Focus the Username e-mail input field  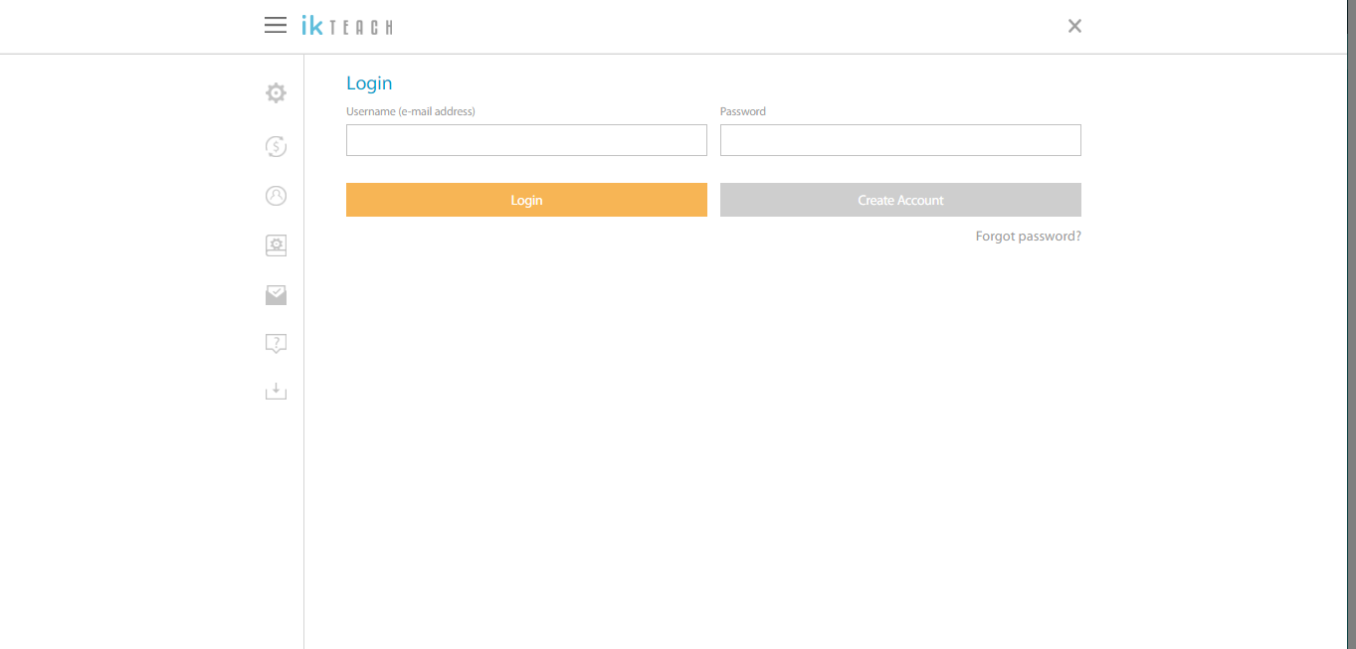(526, 140)
